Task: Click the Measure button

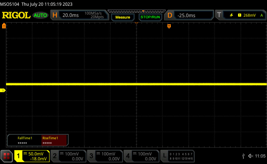Action: click(x=123, y=17)
